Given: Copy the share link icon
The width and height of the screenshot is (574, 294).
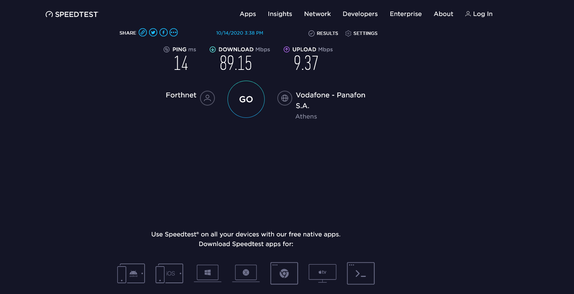Looking at the screenshot, I should point(143,32).
